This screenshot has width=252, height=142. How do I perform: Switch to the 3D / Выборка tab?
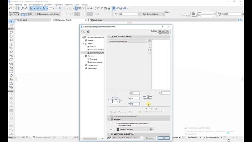69,20
